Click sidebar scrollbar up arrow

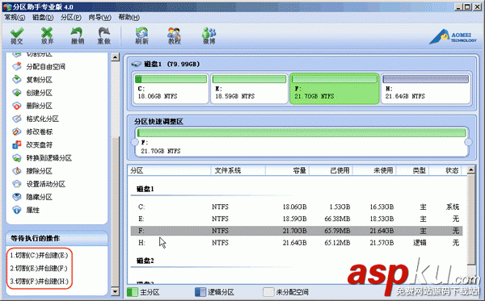pos(115,57)
